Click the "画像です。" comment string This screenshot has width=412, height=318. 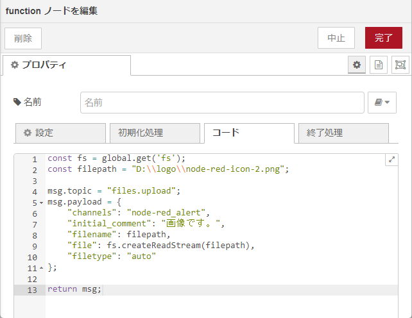point(191,224)
